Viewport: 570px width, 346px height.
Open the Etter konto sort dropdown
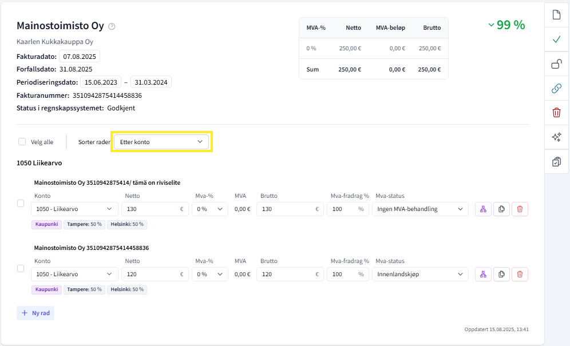[161, 142]
